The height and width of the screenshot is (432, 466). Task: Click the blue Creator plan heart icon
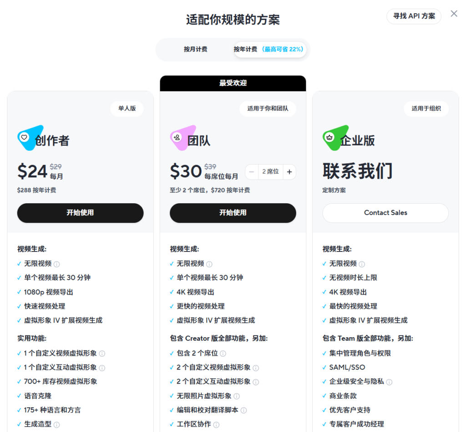tap(25, 137)
